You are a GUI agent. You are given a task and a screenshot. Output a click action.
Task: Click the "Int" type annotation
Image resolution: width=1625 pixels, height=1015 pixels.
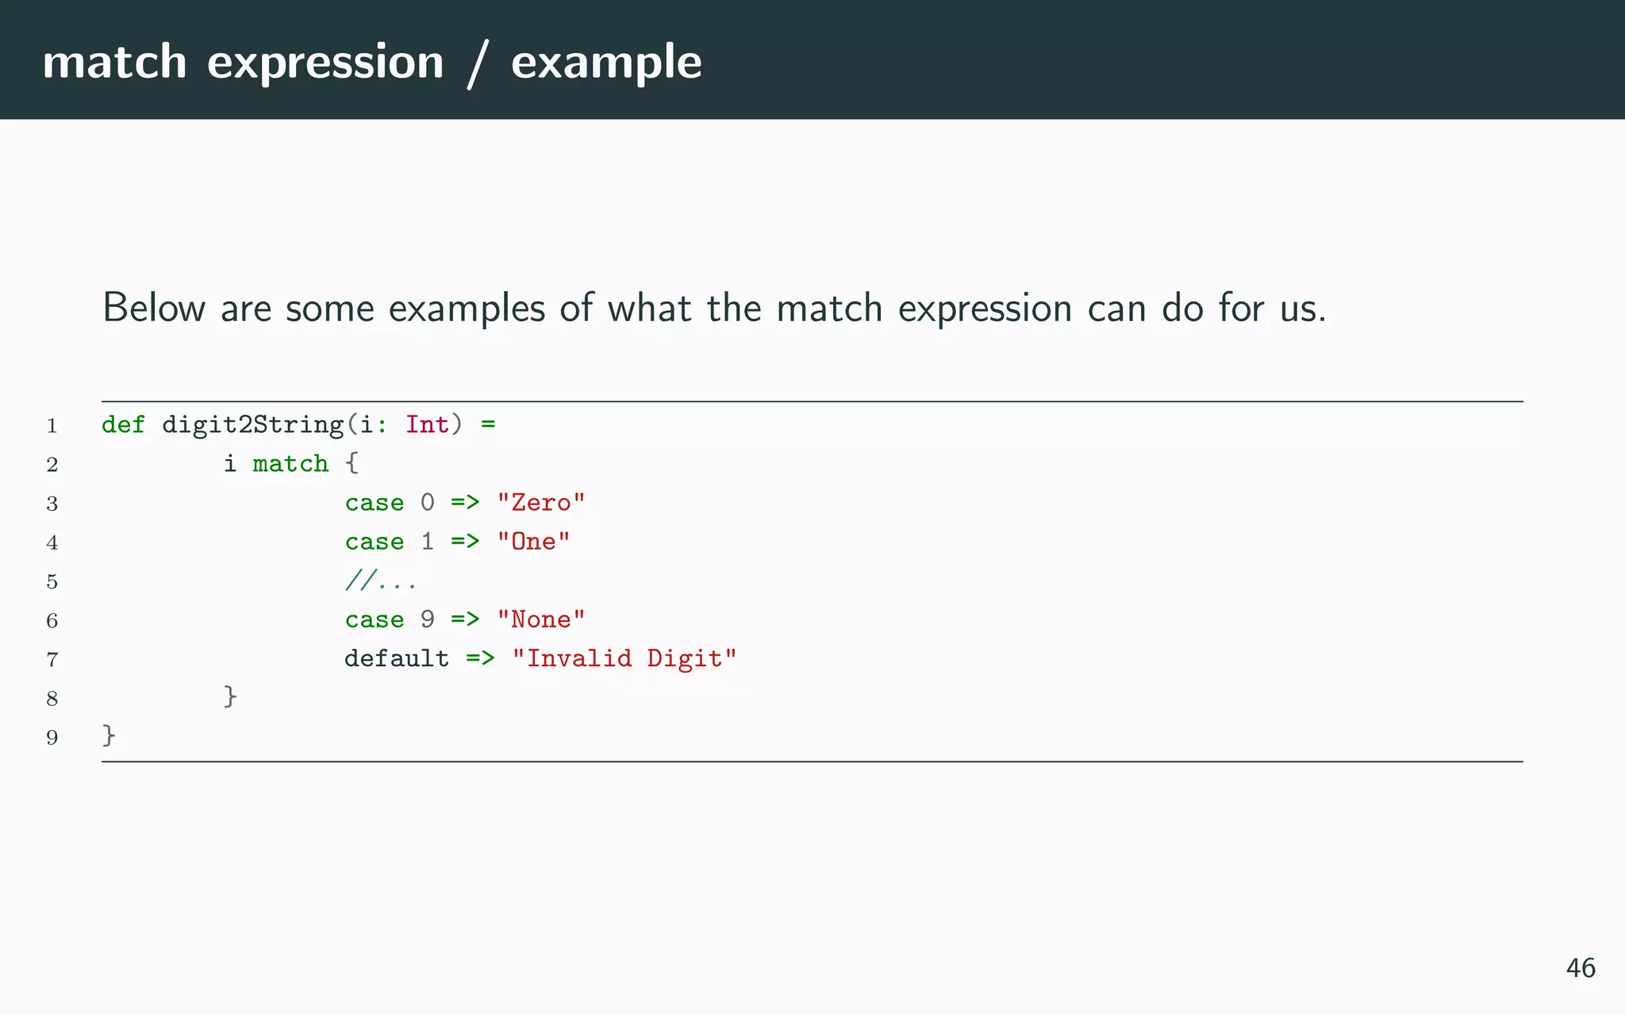(427, 425)
